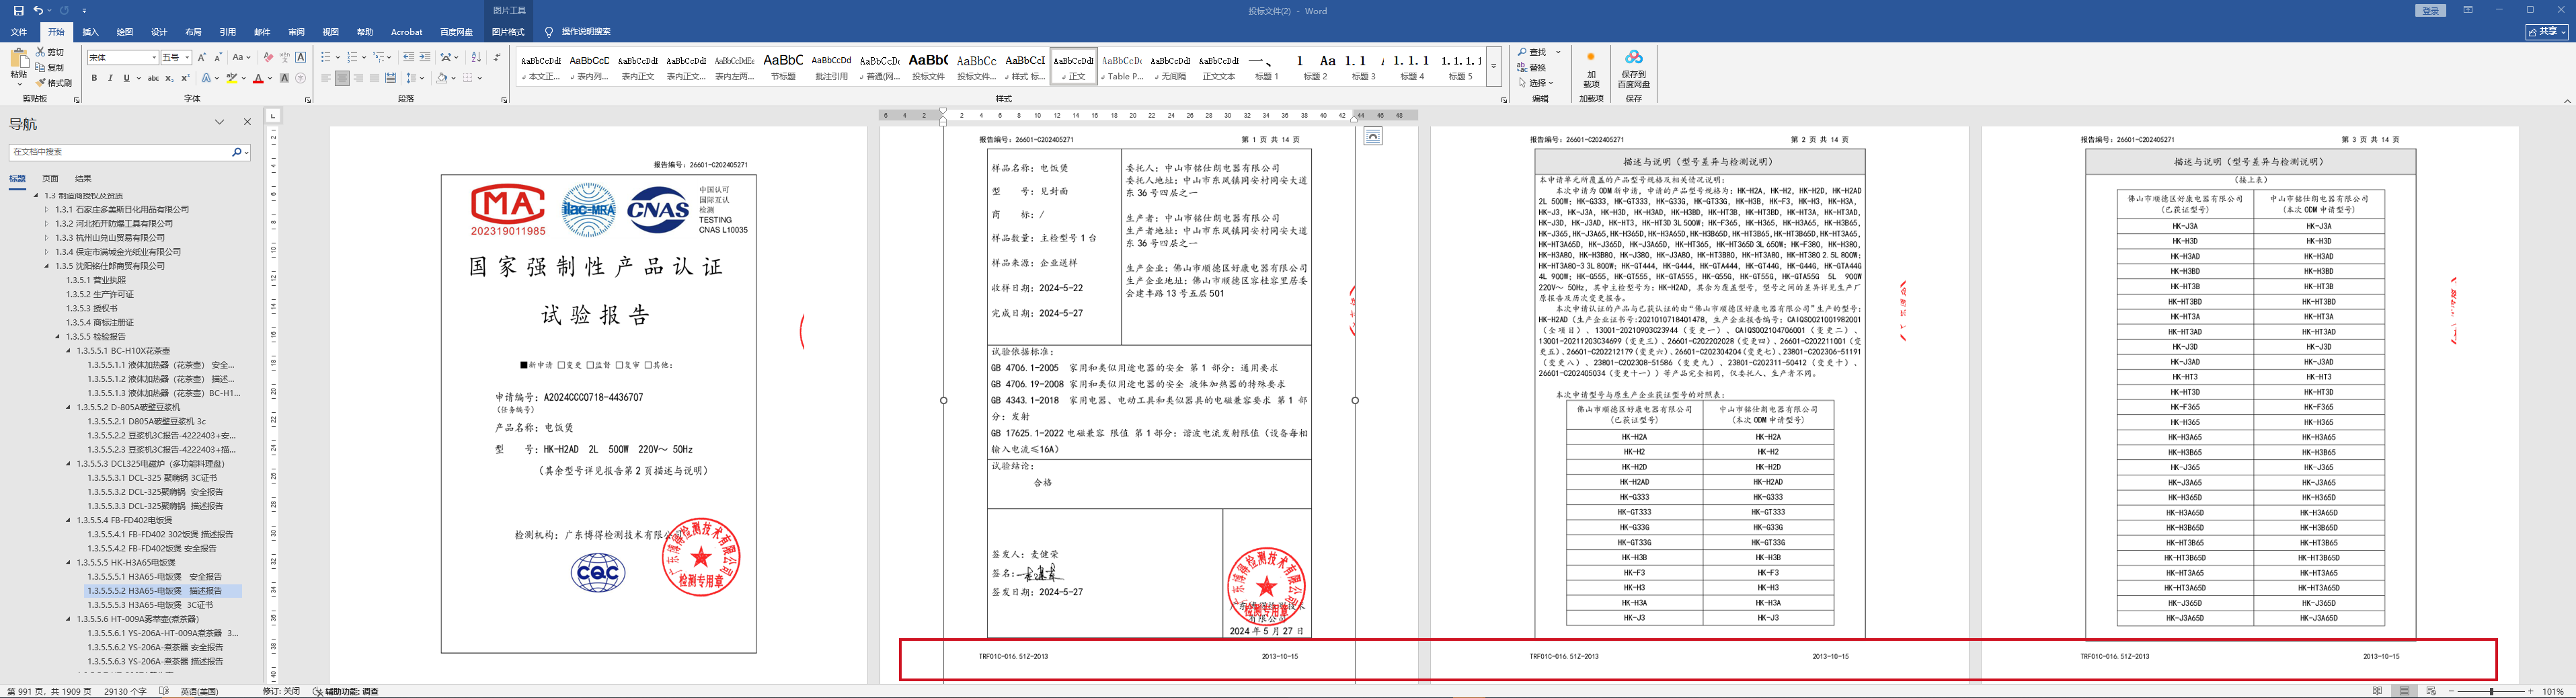Image resolution: width=2576 pixels, height=698 pixels.
Task: Toggle strikethrough formatting
Action: 153,78
